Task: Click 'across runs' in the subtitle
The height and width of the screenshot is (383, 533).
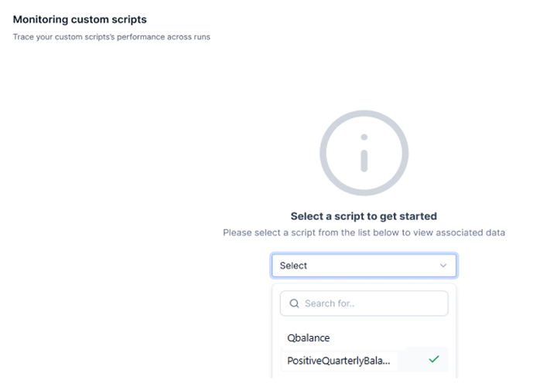Action: click(190, 36)
